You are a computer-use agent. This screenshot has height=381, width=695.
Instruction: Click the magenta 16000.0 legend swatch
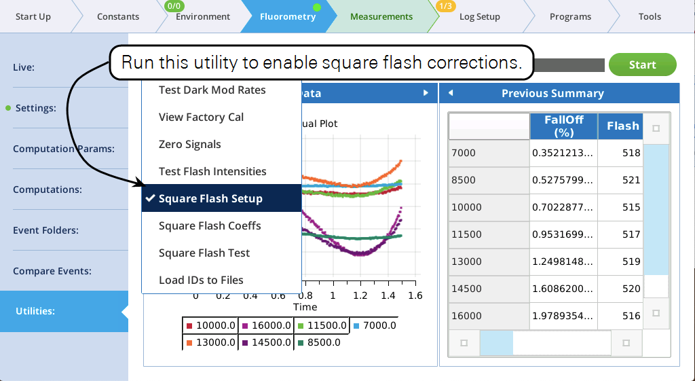coord(245,326)
